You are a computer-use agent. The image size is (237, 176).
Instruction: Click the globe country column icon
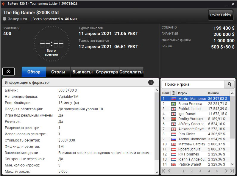(174, 93)
